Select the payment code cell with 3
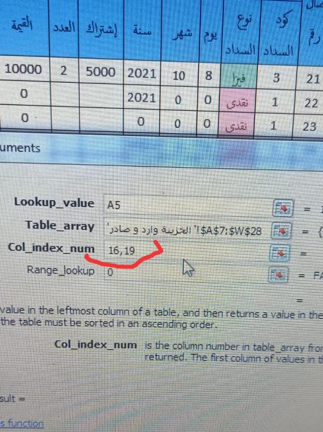 coord(277,78)
